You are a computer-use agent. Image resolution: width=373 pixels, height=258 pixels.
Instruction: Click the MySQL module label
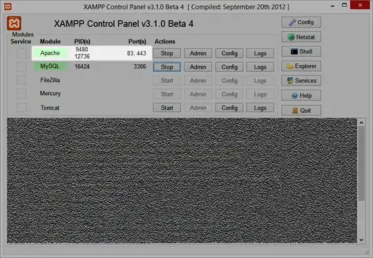[50, 66]
